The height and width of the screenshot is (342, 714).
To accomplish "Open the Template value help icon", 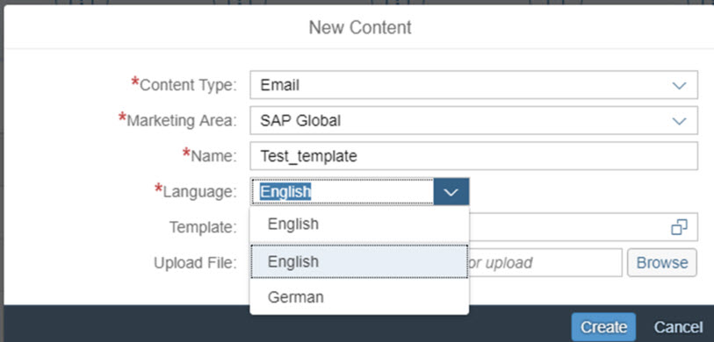I will (x=679, y=226).
